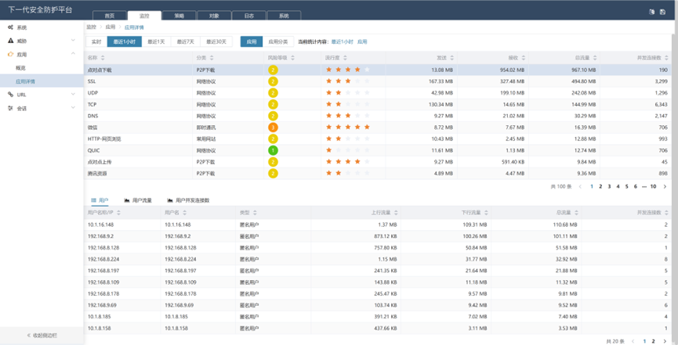
Task: Sort the application table by 分类
Action: 212,58
